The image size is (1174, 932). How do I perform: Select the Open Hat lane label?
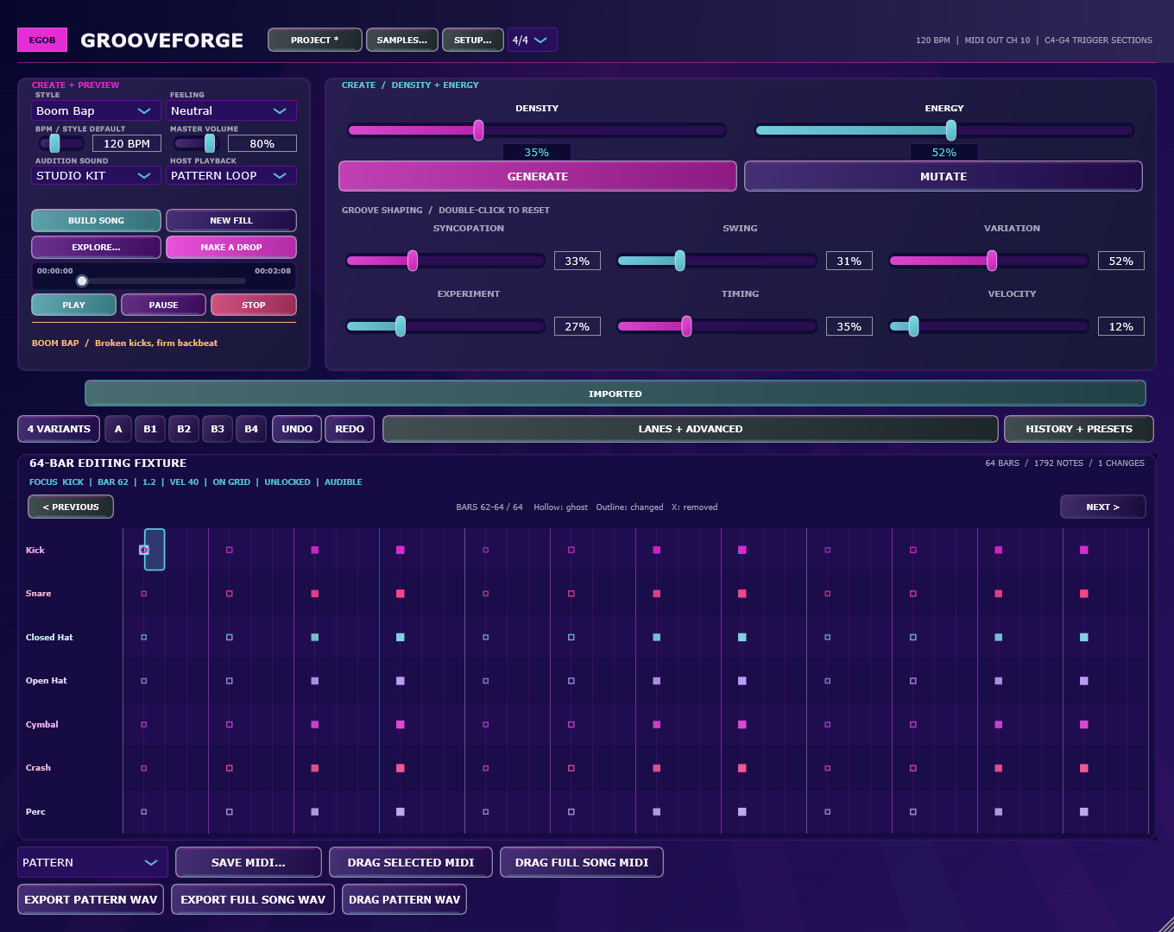[46, 681]
